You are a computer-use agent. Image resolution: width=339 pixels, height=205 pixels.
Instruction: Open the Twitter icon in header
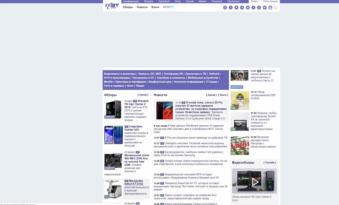[237, 8]
